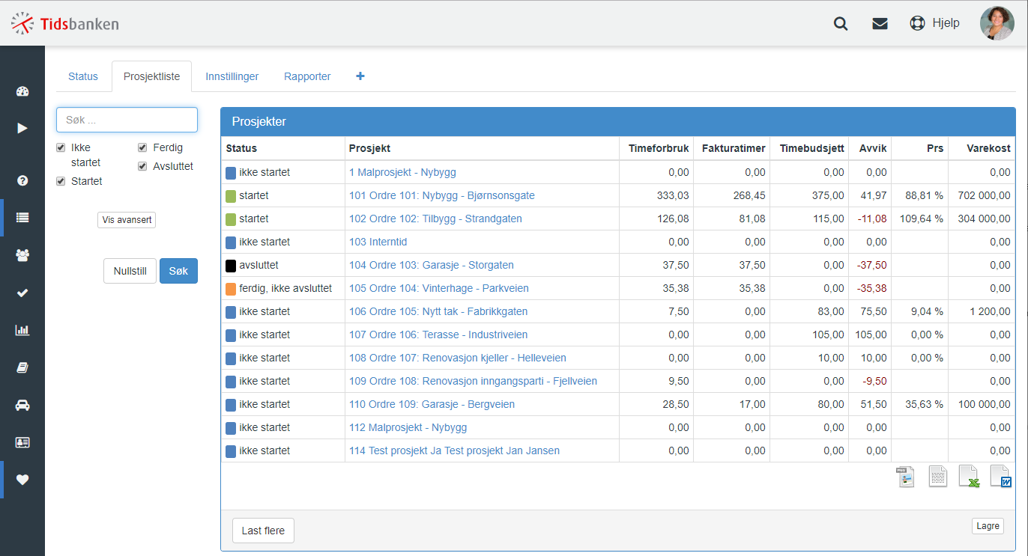Click the checkmark icon in sidebar

22,293
